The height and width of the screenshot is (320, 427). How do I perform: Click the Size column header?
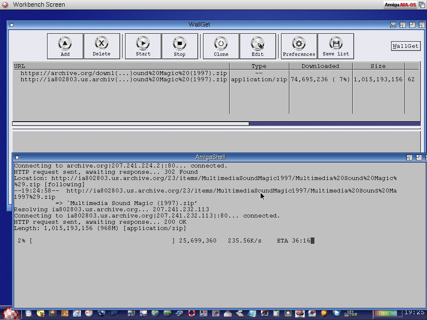(378, 66)
